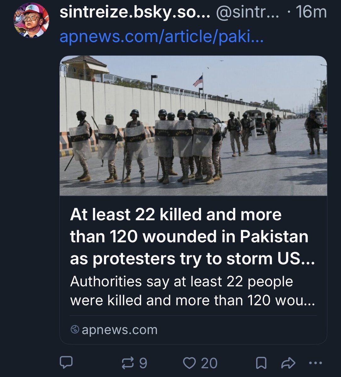Click the globe icon beside apnews.com
Viewport: 341px width, 377px height.
coord(75,330)
